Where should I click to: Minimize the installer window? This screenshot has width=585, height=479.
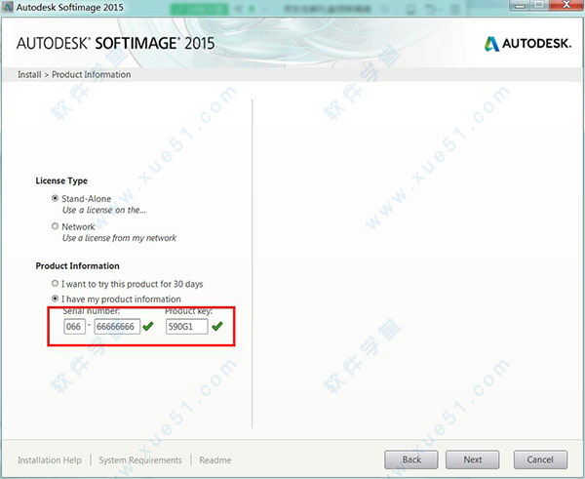[x=520, y=5]
